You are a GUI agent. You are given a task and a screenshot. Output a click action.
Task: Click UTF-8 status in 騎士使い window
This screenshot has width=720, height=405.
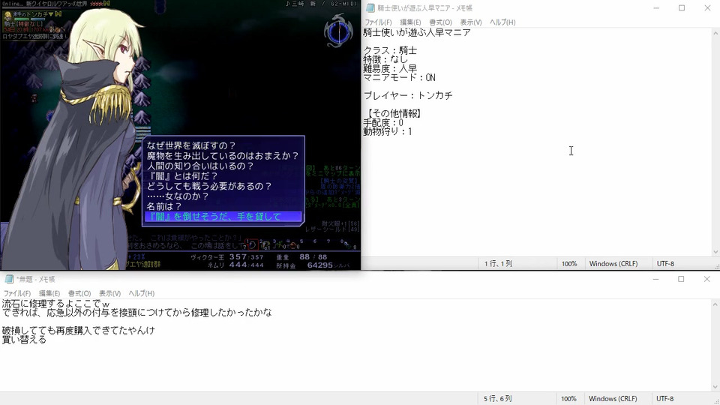(665, 263)
